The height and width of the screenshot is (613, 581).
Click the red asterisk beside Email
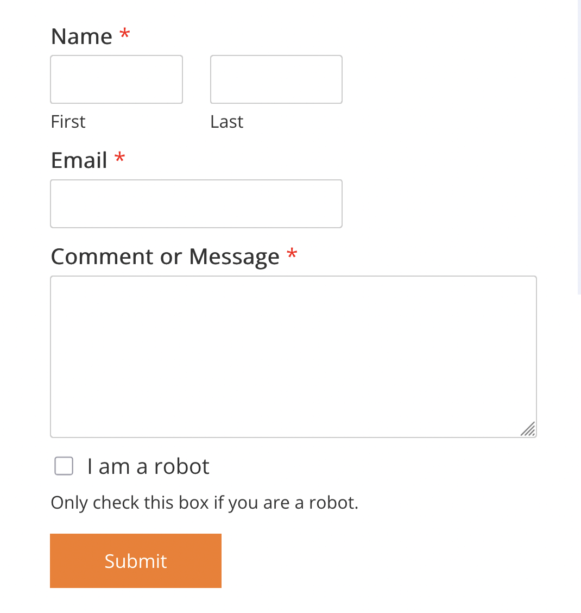[119, 158]
